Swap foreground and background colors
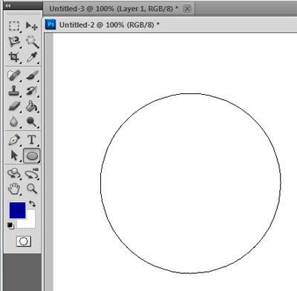Screen dimensions: 297x291 pyautogui.click(x=32, y=204)
